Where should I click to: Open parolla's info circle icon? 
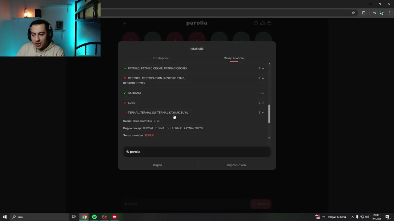(256, 23)
